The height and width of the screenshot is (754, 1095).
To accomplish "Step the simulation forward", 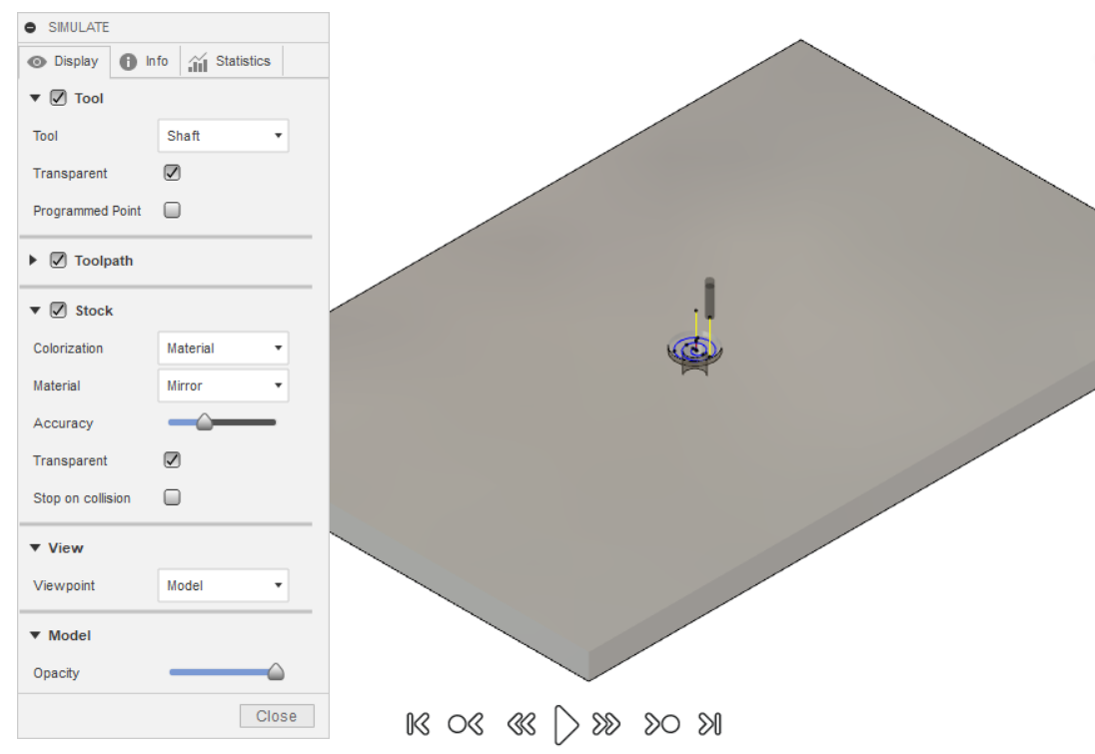I will click(x=607, y=723).
